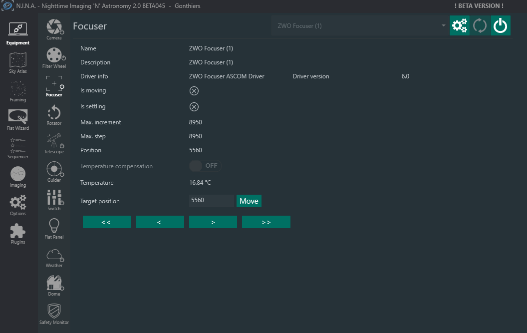This screenshot has height=333, width=527.
Task: Open the Plugins section
Action: 18,234
